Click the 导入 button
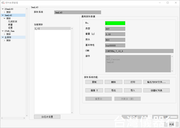The height and width of the screenshot is (128, 180). [133, 90]
